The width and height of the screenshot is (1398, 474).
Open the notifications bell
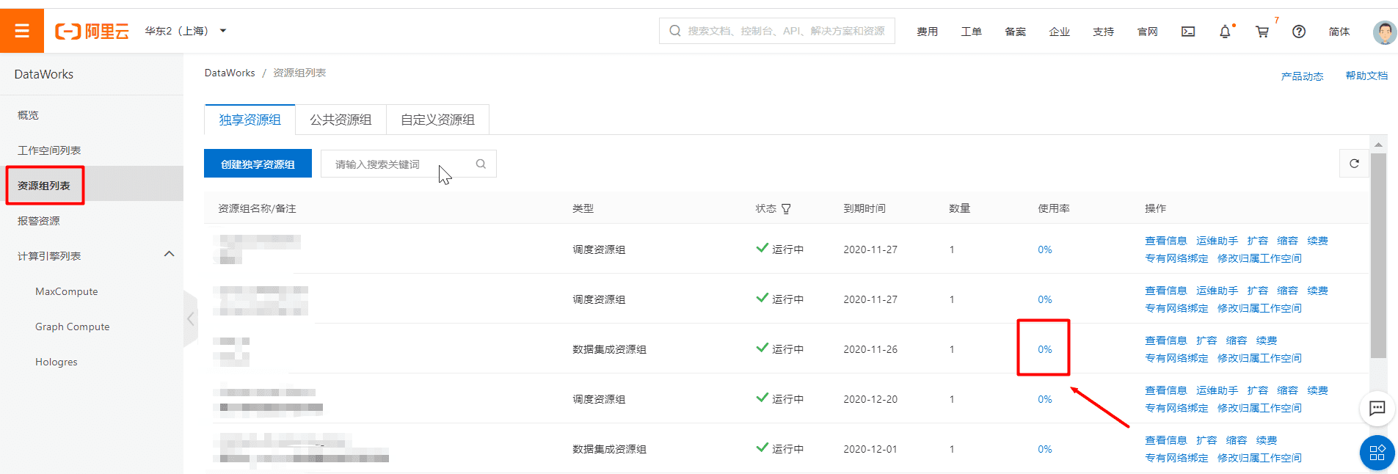pyautogui.click(x=1225, y=32)
